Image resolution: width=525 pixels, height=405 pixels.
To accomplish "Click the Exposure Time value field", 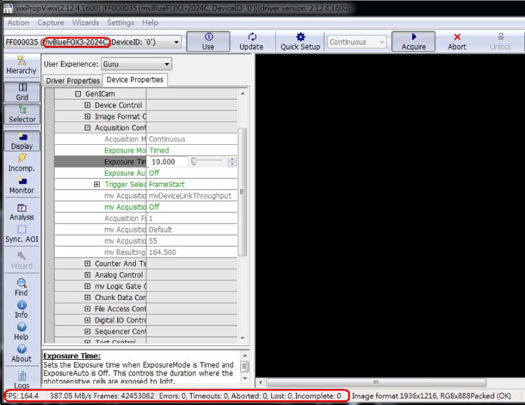I will pyautogui.click(x=167, y=162).
